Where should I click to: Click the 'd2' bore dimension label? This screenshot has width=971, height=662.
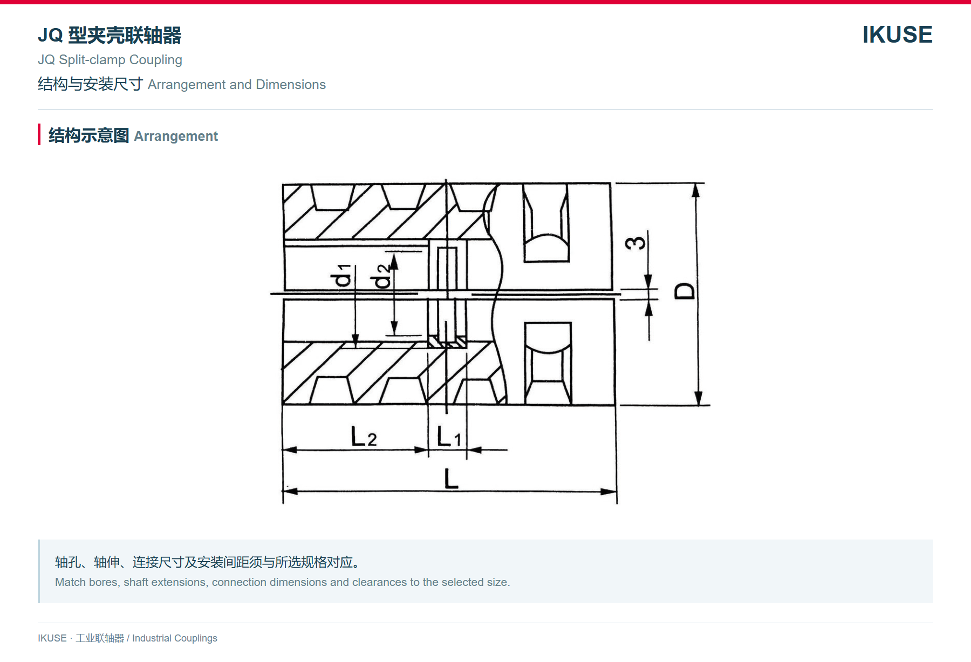click(381, 276)
